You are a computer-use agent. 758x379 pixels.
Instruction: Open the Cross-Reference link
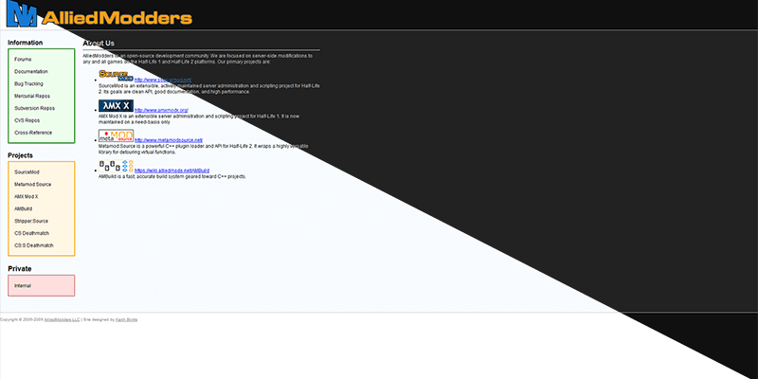33,133
